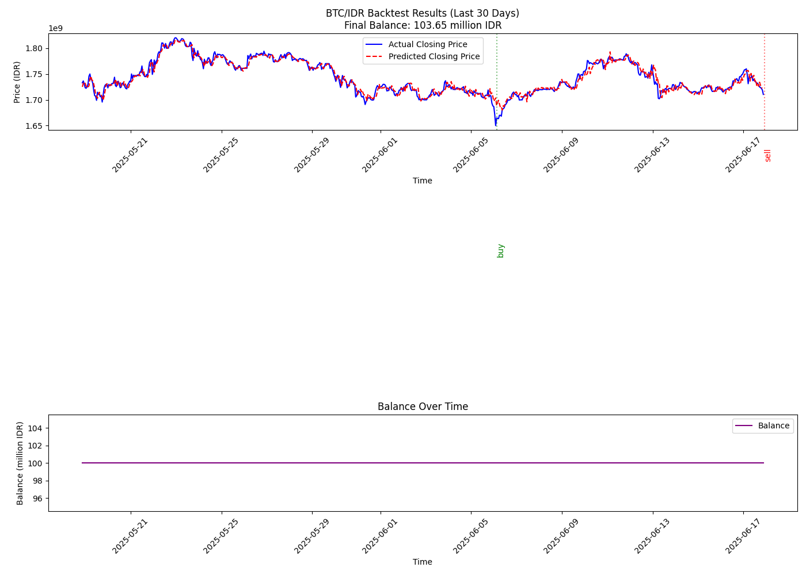Click the 'Actual Closing Price' legend text
This screenshot has width=806, height=575.
tap(428, 45)
